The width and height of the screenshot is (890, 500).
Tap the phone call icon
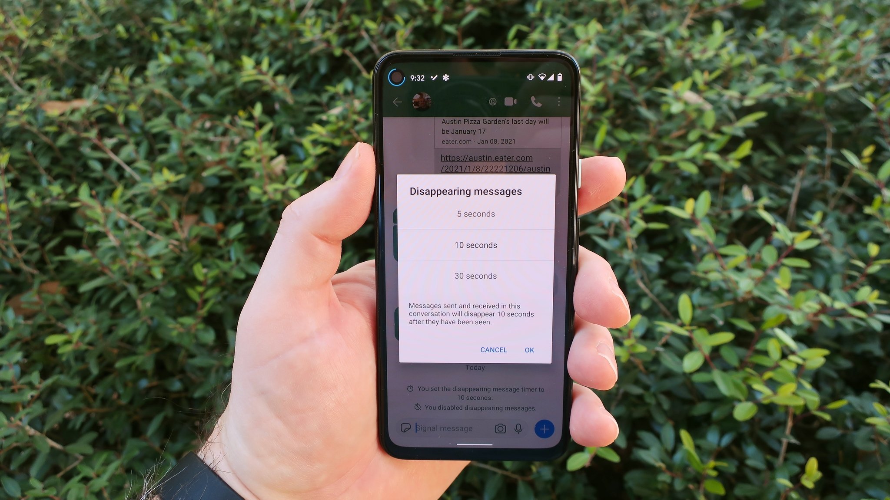[x=535, y=101]
